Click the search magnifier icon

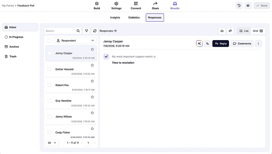78,31
